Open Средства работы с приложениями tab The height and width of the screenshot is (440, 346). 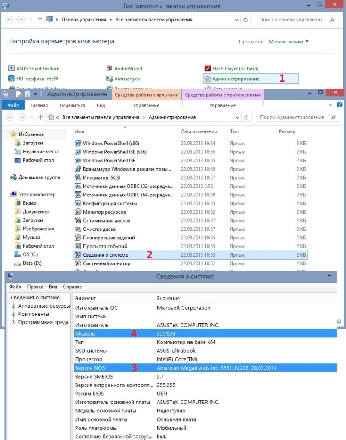pos(223,95)
